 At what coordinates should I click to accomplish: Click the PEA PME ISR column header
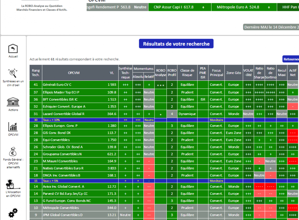(x=203, y=73)
